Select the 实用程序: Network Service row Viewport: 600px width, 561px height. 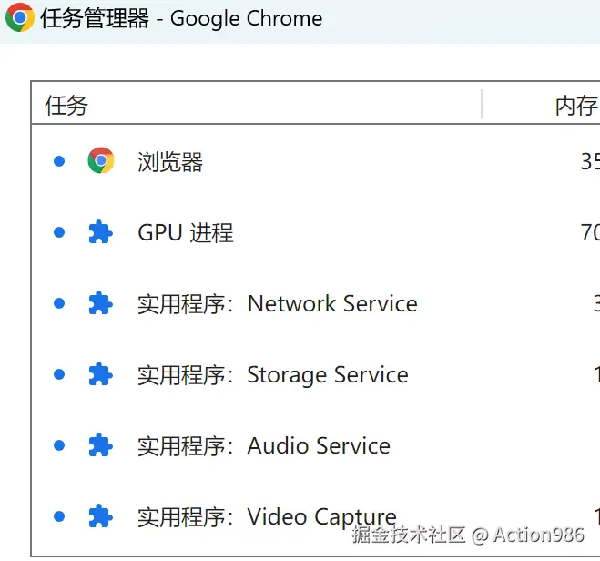[278, 304]
